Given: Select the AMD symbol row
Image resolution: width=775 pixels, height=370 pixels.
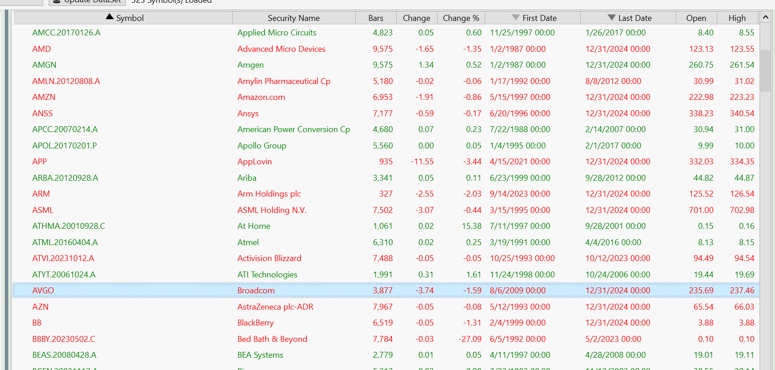Looking at the screenshot, I should [42, 49].
